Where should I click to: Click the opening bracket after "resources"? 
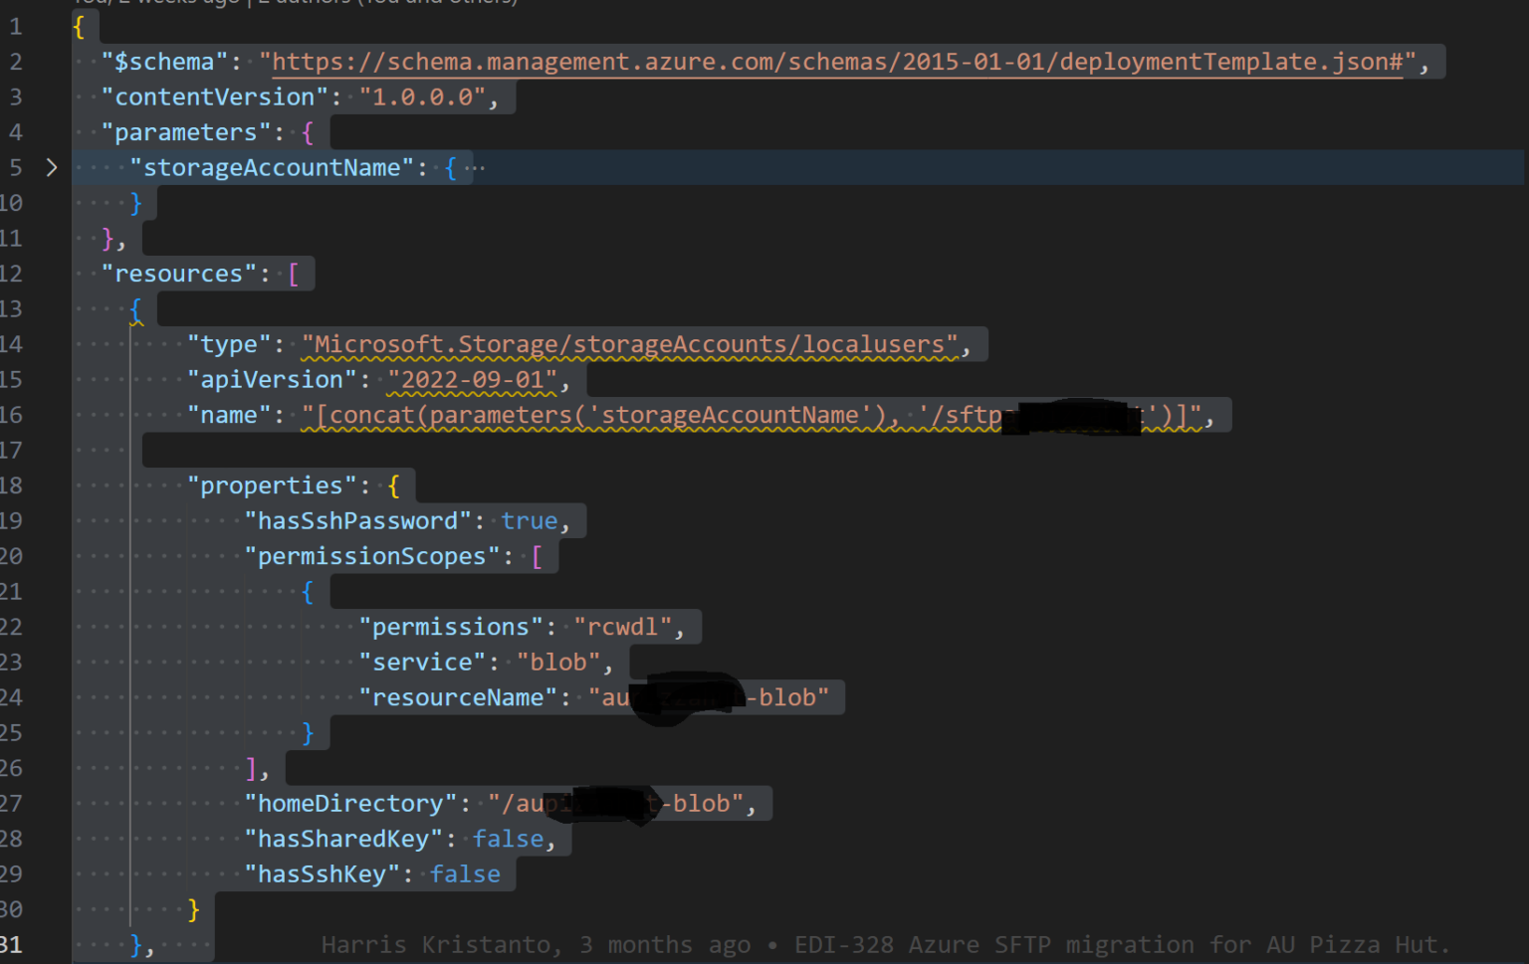[x=294, y=274]
